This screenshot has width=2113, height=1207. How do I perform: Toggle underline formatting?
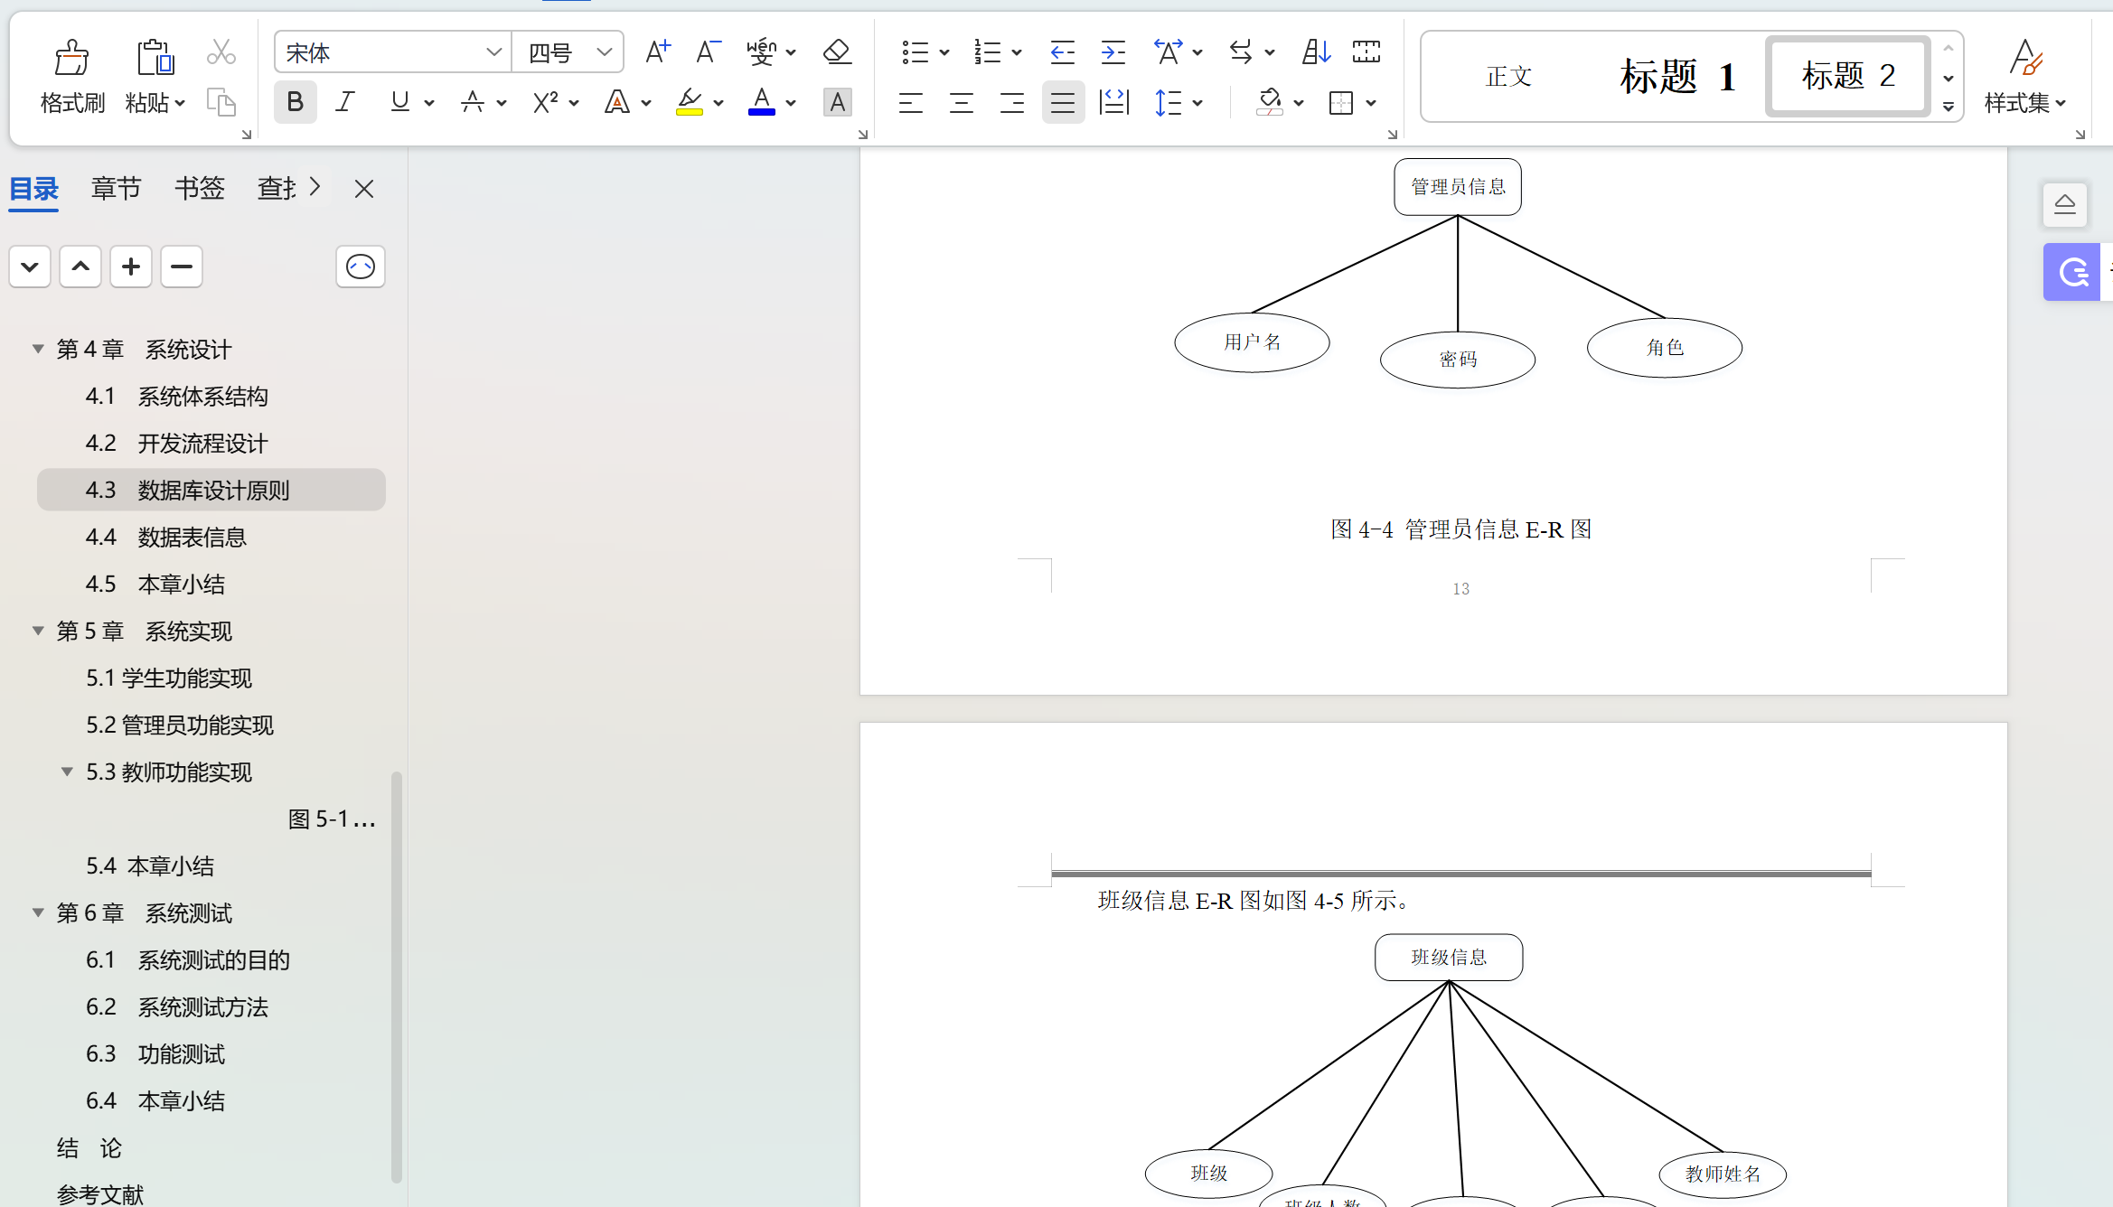pyautogui.click(x=399, y=101)
